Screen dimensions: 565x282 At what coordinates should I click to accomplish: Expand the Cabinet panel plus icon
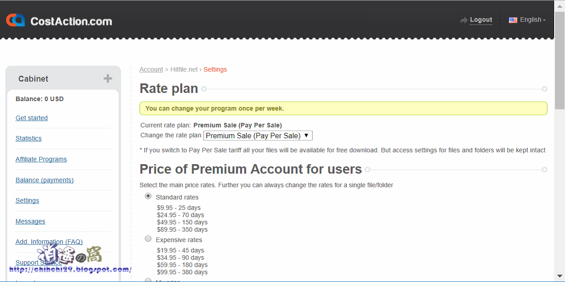tap(108, 78)
